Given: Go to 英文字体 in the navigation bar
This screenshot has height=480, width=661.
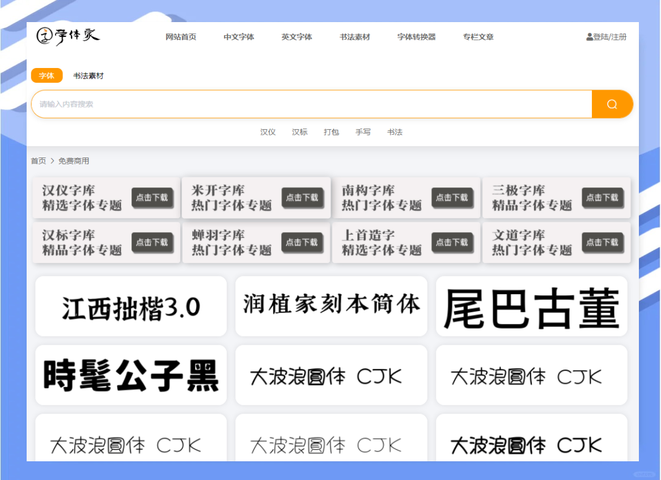Looking at the screenshot, I should 296,37.
